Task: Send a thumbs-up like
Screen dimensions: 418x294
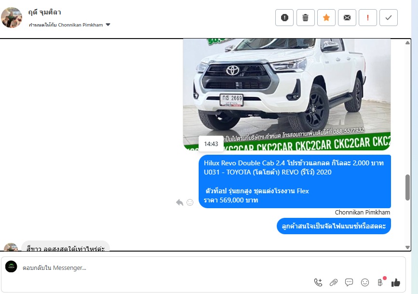Action: point(396,282)
